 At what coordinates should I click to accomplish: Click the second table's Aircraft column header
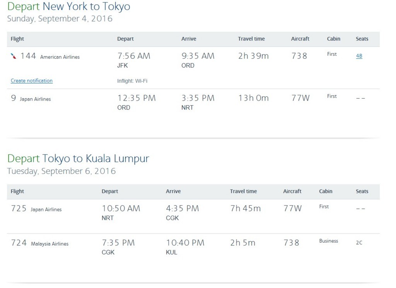pos(292,191)
